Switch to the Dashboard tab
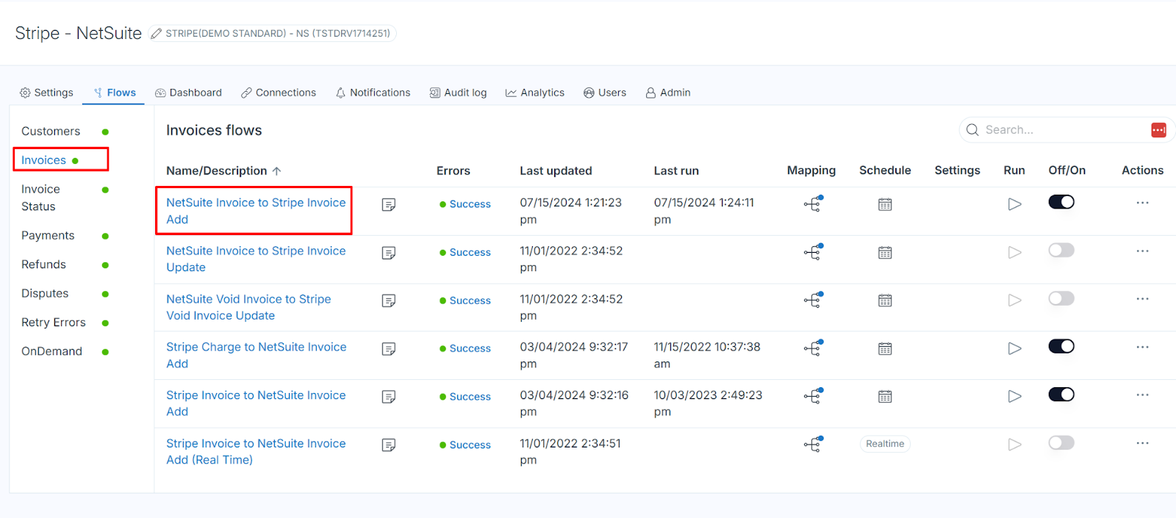Viewport: 1176px width, 518px height. pos(188,93)
